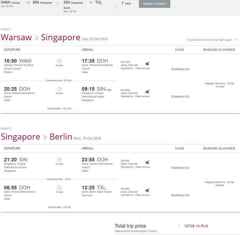Click arrival time 23:55 DOH
Image resolution: width=240 pixels, height=235 pixels.
coord(95,160)
